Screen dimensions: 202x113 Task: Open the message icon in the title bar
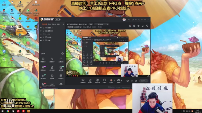(129, 20)
